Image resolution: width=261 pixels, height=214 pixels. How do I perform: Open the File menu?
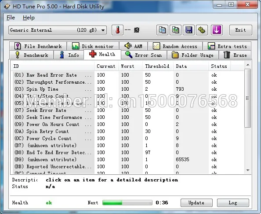pyautogui.click(x=11, y=18)
